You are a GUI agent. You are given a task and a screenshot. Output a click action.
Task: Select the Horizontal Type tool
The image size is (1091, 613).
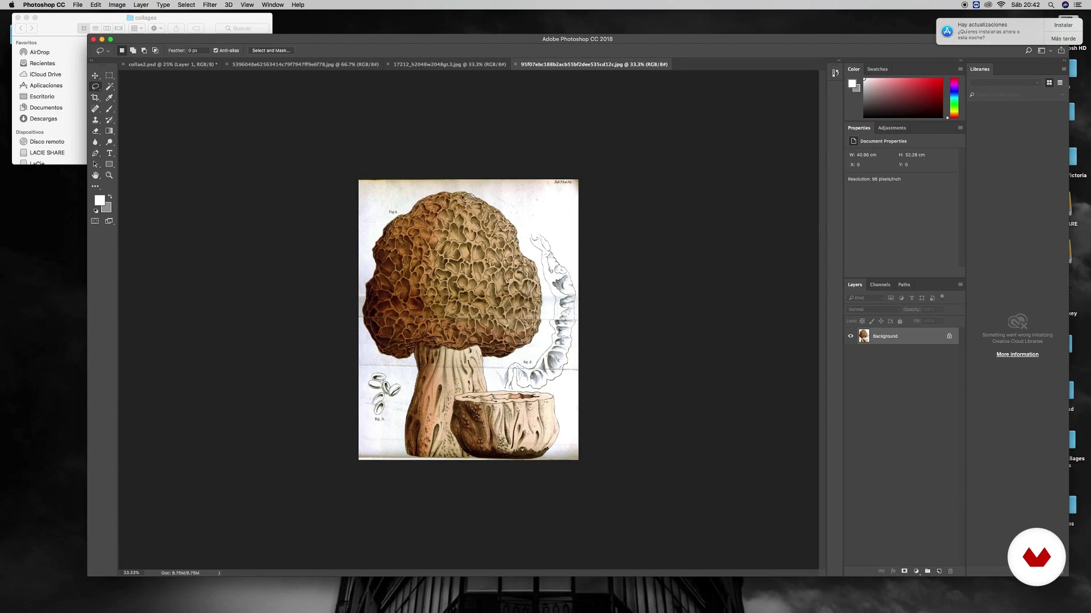click(x=109, y=153)
